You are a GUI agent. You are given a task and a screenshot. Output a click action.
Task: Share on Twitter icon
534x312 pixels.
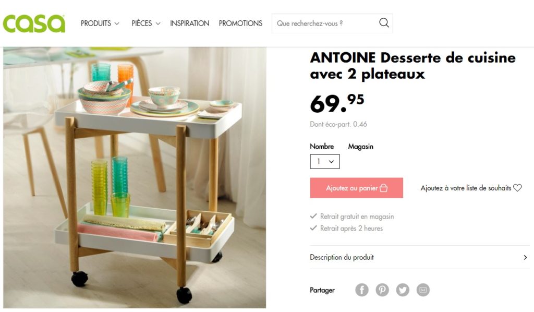click(x=403, y=290)
